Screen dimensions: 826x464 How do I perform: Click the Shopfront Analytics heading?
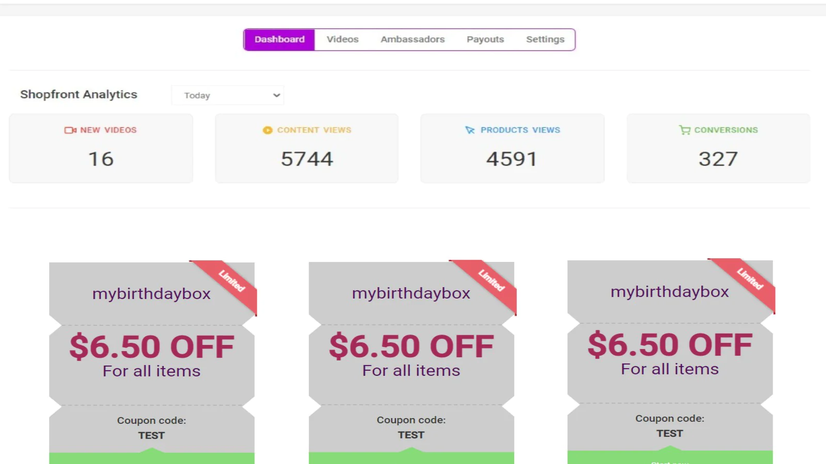(x=78, y=95)
